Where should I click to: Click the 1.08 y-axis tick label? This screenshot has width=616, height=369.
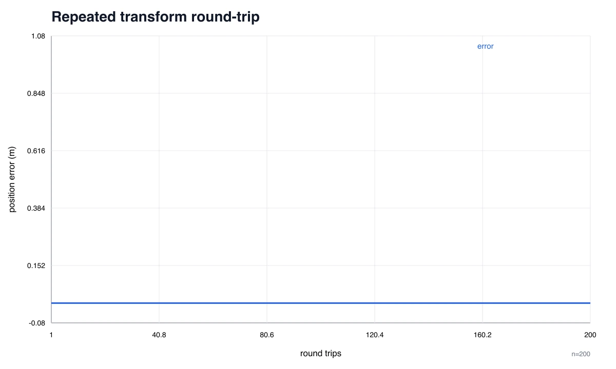coord(38,36)
